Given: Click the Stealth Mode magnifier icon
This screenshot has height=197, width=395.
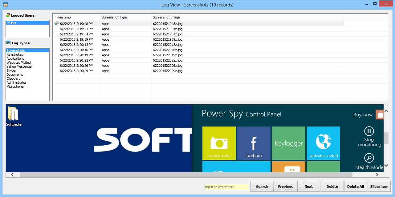Looking at the screenshot, I should tap(369, 158).
